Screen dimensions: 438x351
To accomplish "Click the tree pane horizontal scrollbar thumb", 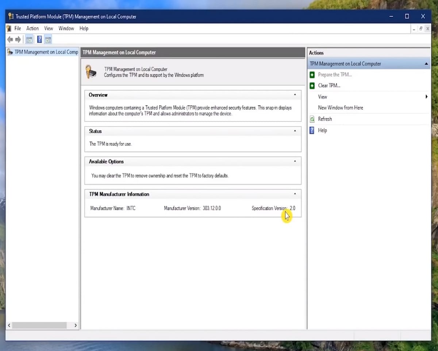I will 39,325.
